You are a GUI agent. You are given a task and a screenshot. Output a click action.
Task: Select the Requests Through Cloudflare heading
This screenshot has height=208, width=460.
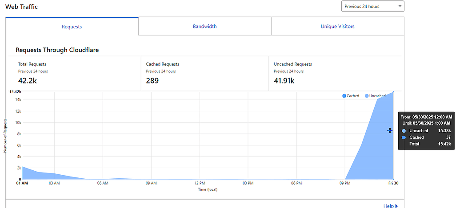tap(57, 50)
